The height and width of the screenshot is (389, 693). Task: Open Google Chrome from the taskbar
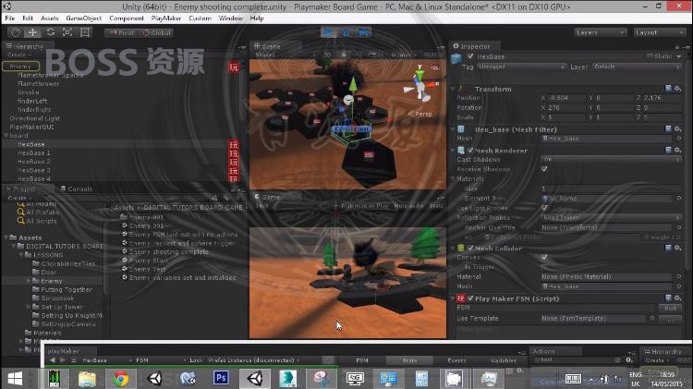pos(121,379)
